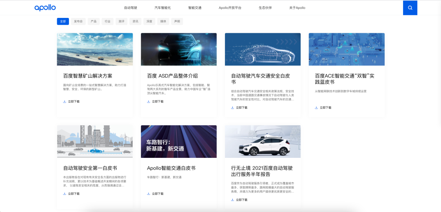Open search with the blue magnifier button
Image resolution: width=441 pixels, height=212 pixels.
(410, 8)
